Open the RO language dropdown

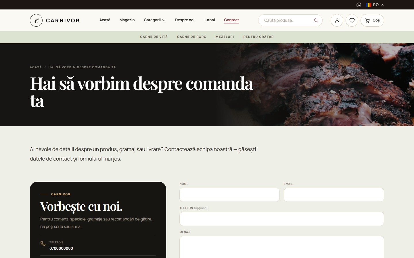[x=375, y=5]
